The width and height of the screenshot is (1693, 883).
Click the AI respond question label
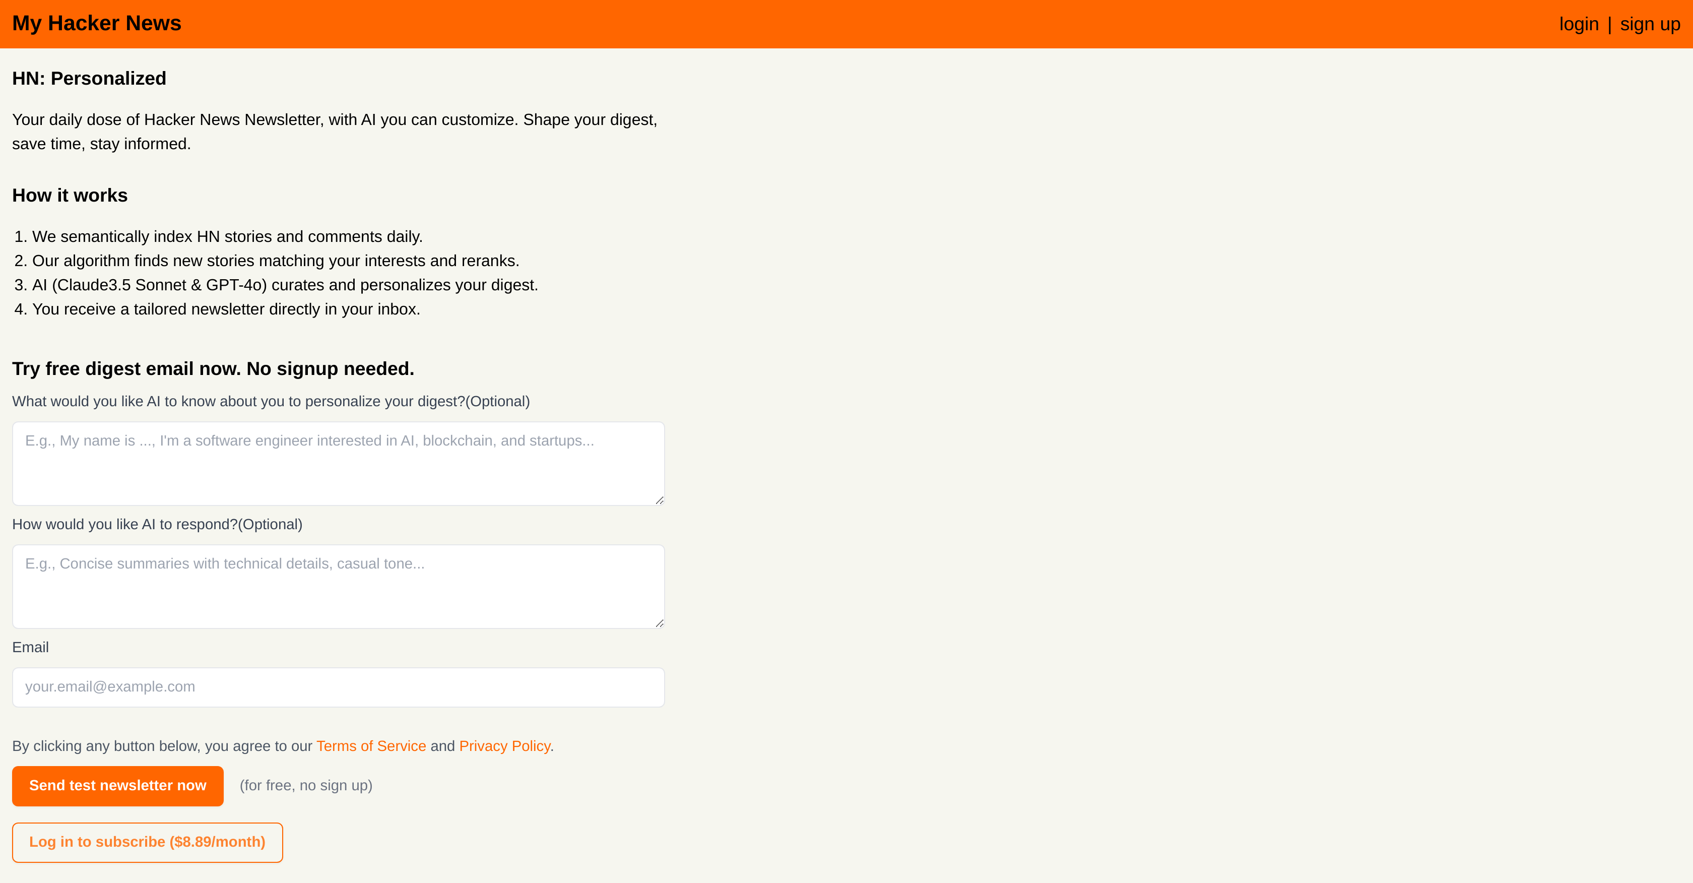(157, 525)
